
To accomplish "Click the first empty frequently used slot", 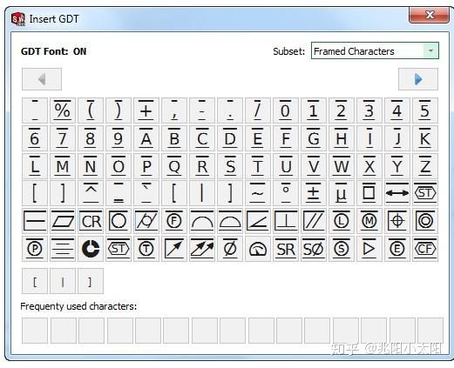I will pos(35,331).
